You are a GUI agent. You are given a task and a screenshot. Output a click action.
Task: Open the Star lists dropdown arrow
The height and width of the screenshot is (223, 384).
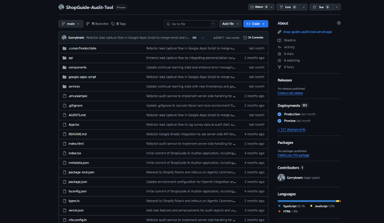(x=337, y=7)
